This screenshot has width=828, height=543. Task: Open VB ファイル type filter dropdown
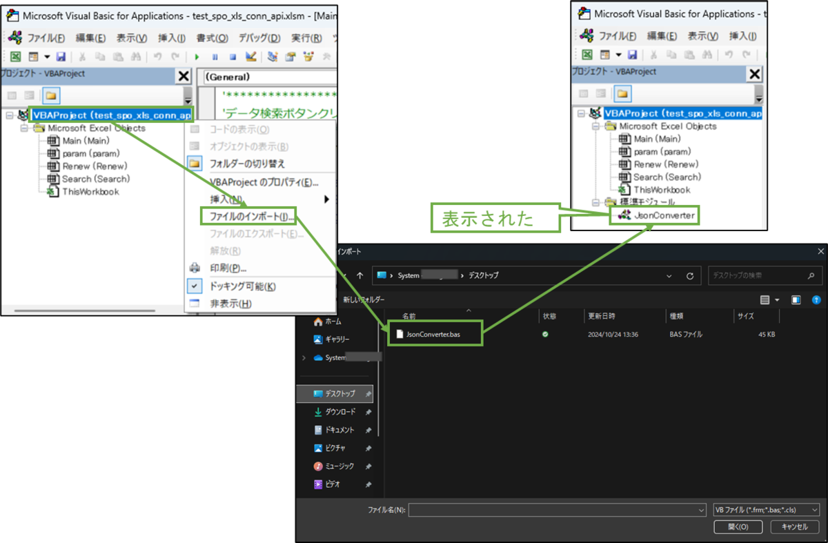(766, 509)
